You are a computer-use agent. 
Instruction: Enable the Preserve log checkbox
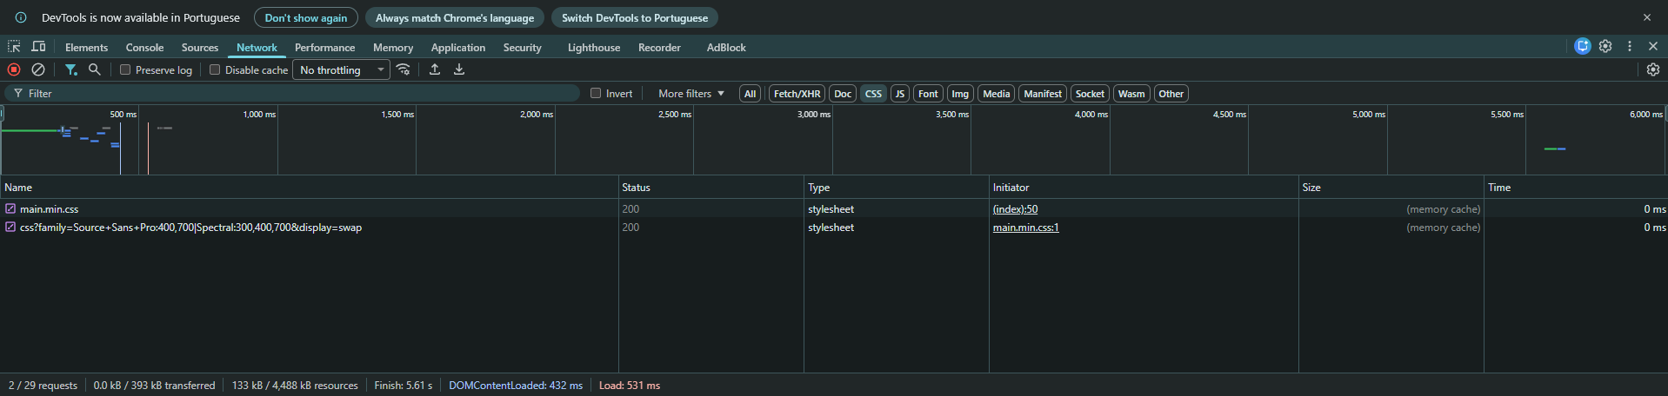(x=125, y=69)
